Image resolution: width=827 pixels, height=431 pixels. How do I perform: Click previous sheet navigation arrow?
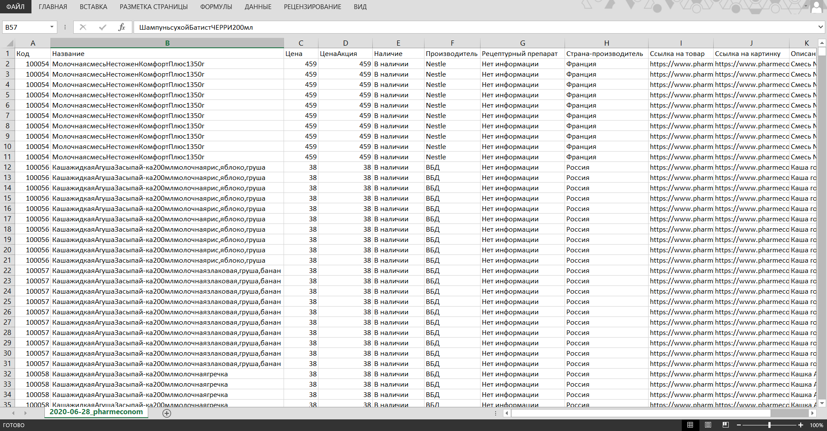[x=13, y=413]
